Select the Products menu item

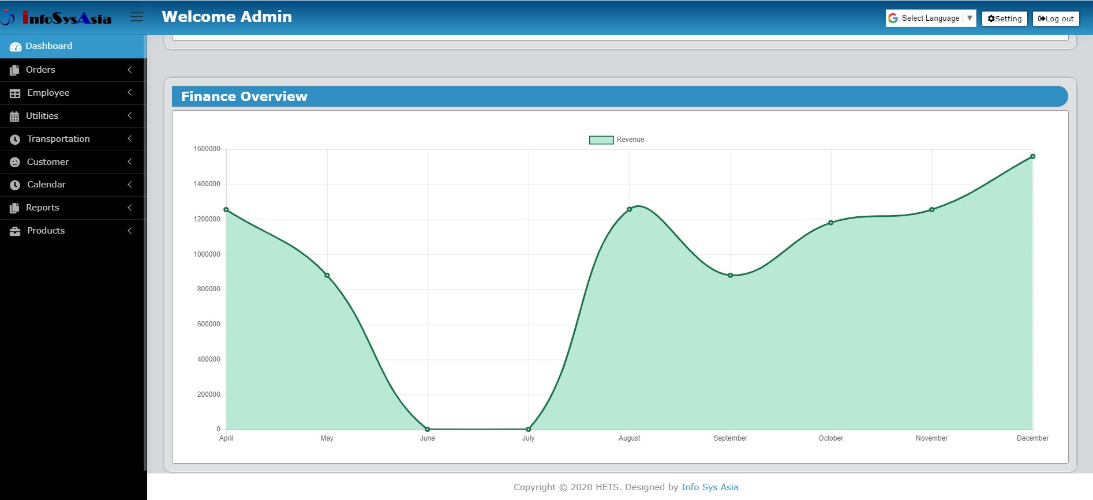click(73, 231)
